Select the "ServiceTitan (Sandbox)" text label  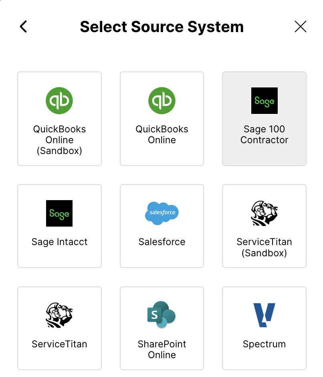coord(264,247)
